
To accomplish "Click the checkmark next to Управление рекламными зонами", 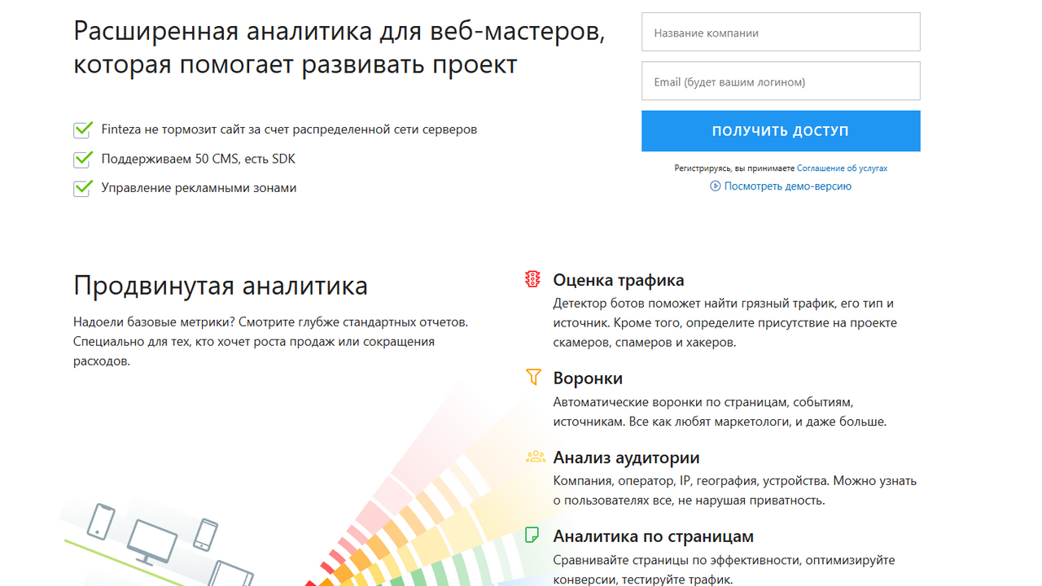I will [83, 188].
